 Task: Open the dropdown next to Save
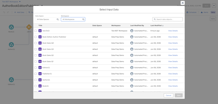click(214, 6)
